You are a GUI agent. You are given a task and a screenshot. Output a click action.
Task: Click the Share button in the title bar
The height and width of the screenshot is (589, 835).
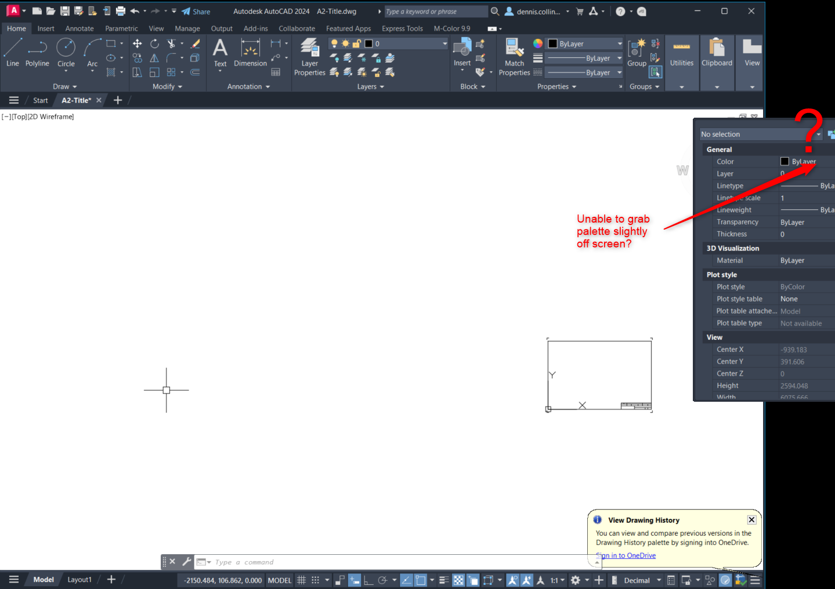coord(196,11)
